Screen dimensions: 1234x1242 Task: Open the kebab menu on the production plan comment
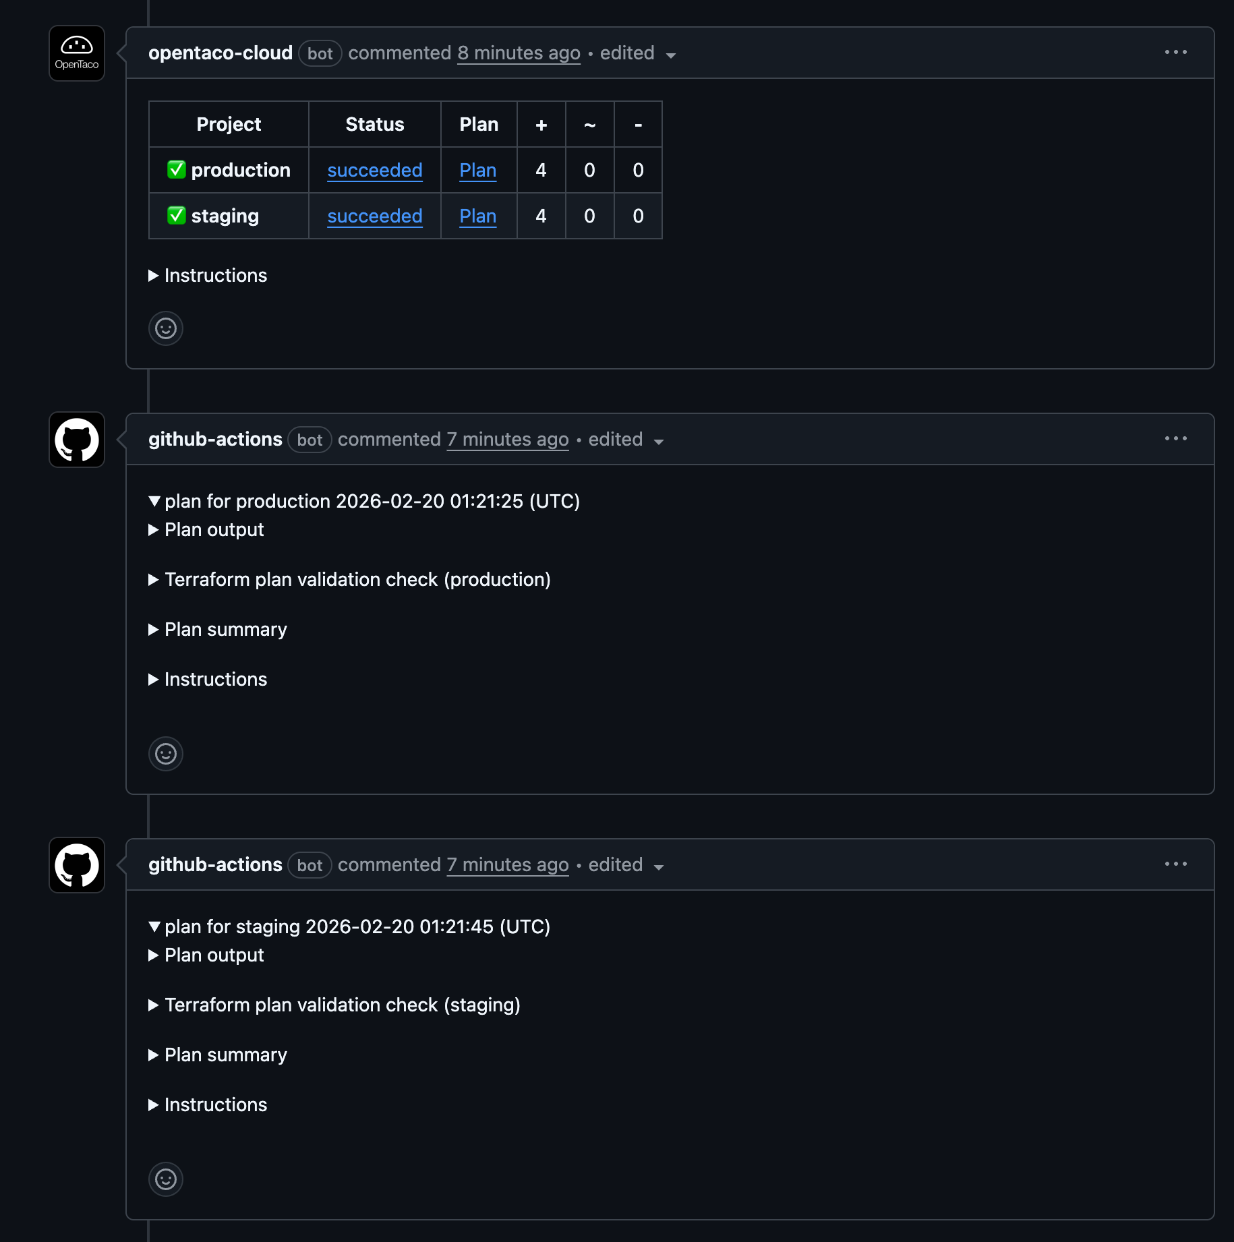pyautogui.click(x=1175, y=438)
